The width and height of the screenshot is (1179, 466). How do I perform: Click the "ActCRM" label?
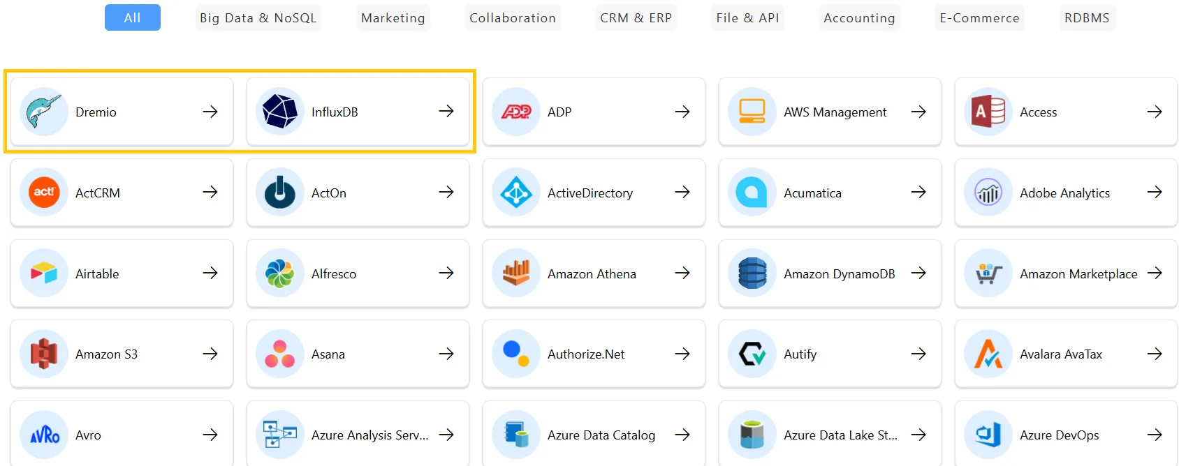tap(98, 193)
